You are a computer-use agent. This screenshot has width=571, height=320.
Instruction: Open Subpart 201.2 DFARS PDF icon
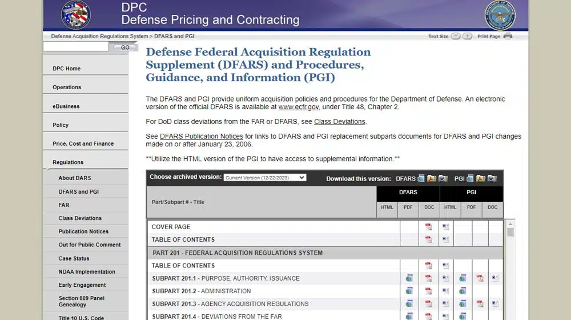tap(428, 291)
